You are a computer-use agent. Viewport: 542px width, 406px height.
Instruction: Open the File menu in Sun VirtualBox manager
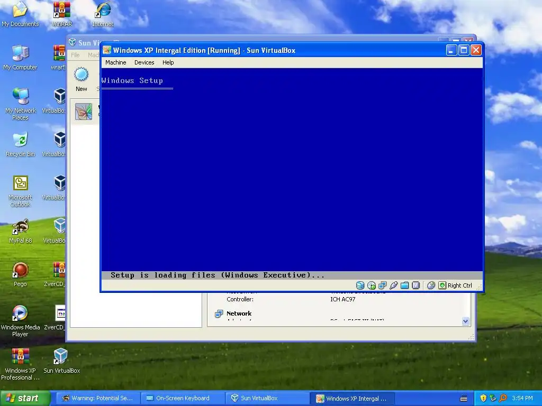click(x=75, y=55)
